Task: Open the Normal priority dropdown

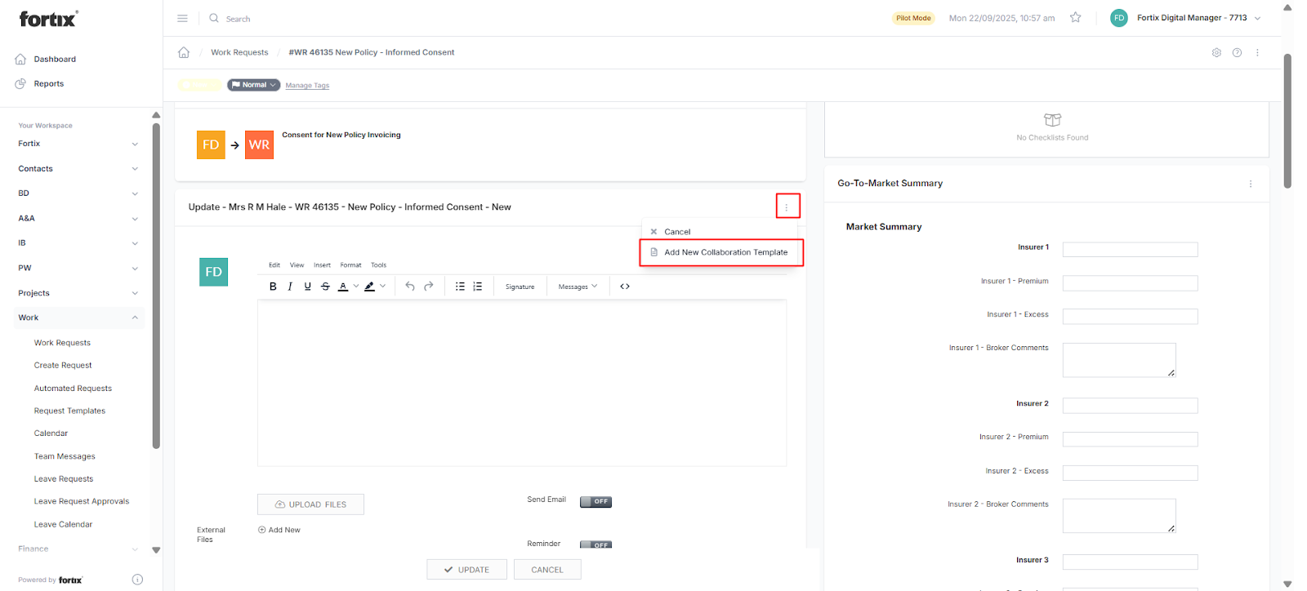Action: [x=254, y=85]
